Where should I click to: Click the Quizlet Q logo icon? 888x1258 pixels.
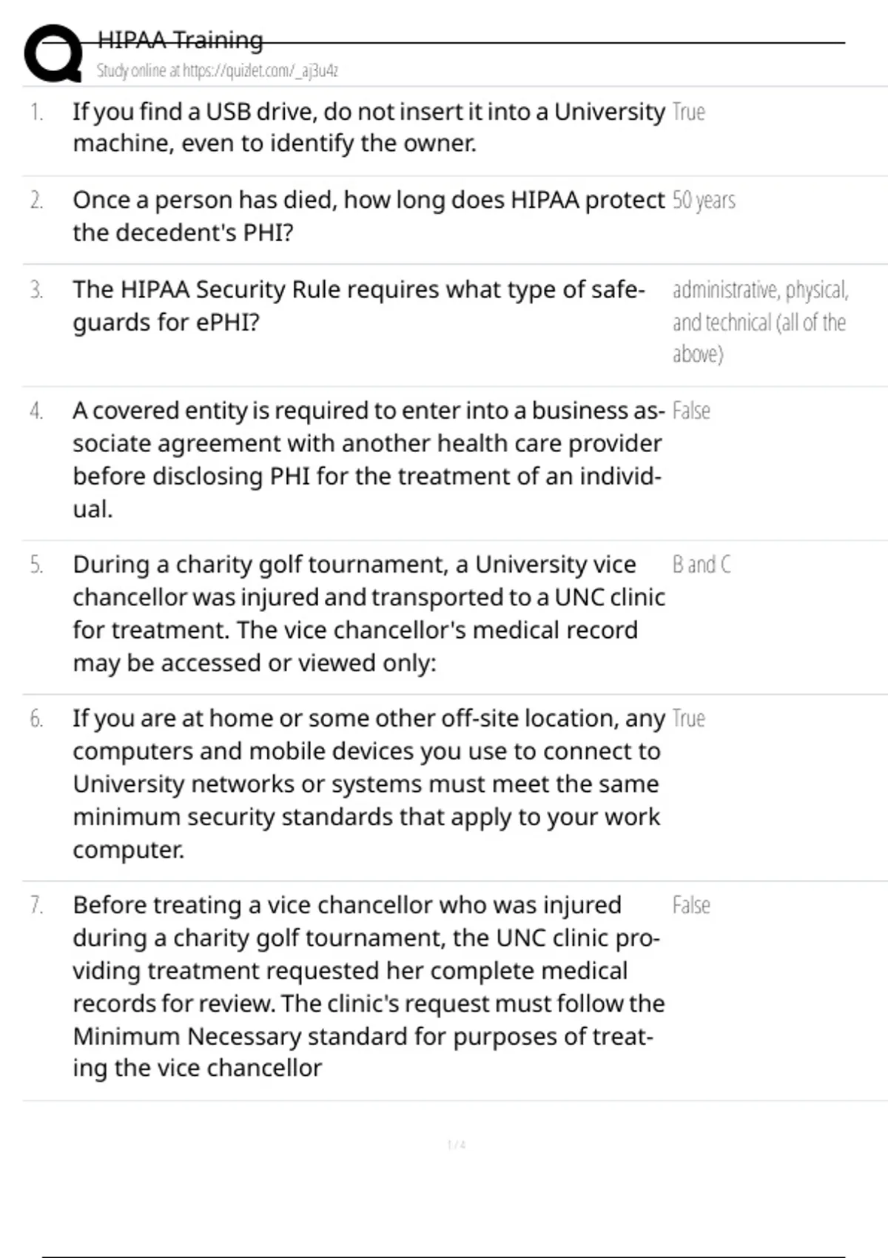point(53,53)
